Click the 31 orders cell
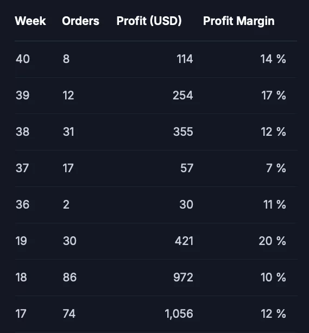Screen dimensions: 309x333 tap(68, 131)
